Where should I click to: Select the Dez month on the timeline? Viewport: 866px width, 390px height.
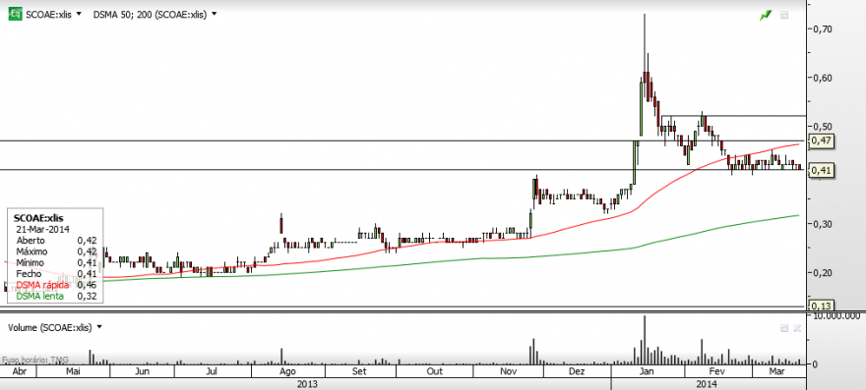pos(577,371)
